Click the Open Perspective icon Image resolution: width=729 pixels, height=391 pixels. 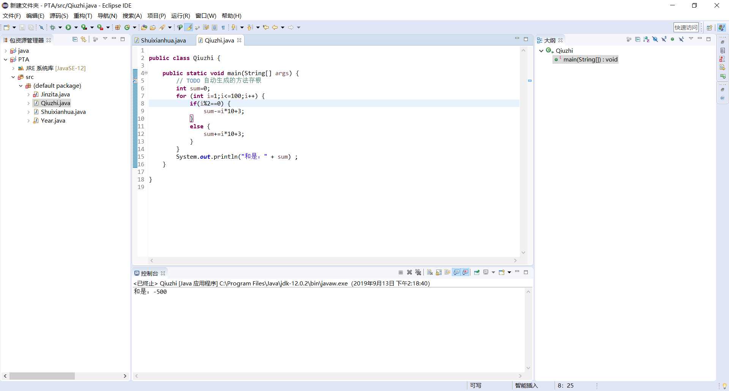coord(709,28)
